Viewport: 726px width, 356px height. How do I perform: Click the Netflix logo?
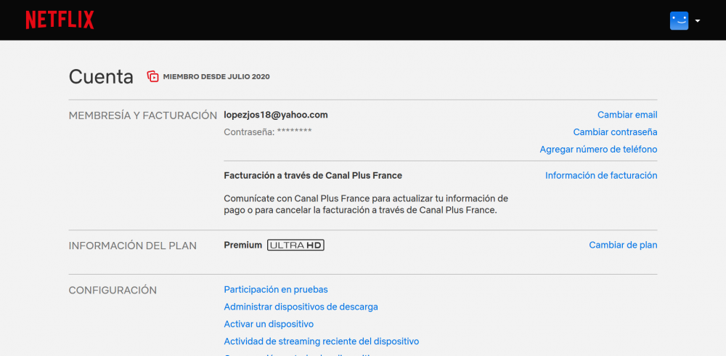point(60,20)
